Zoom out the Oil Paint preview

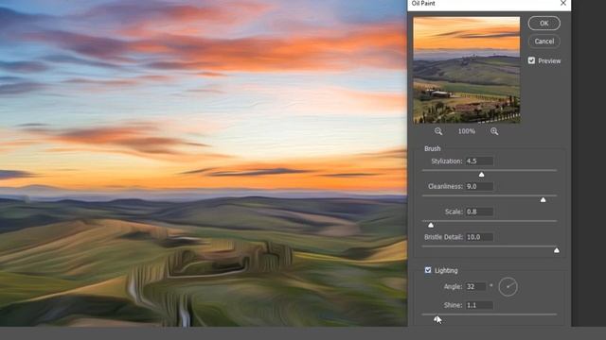pos(438,131)
